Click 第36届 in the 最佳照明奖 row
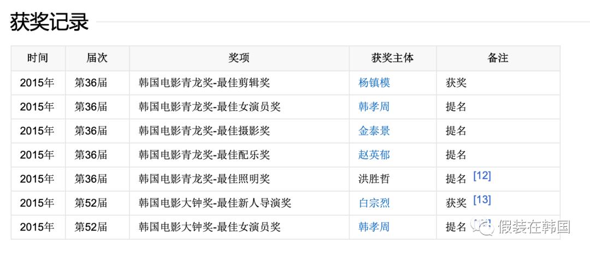 click(91, 179)
